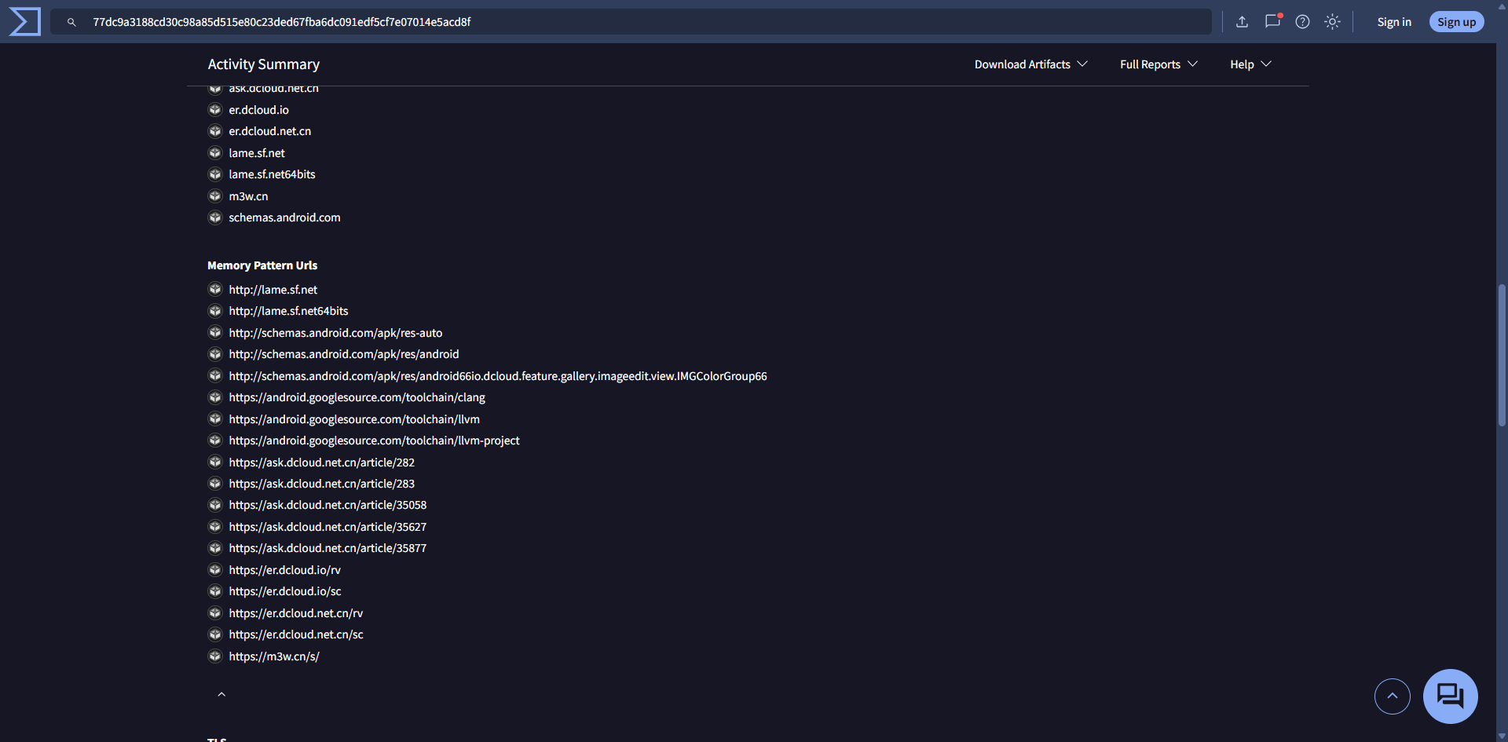Click icon beside article/35877 URL
1508x742 pixels.
tap(215, 548)
